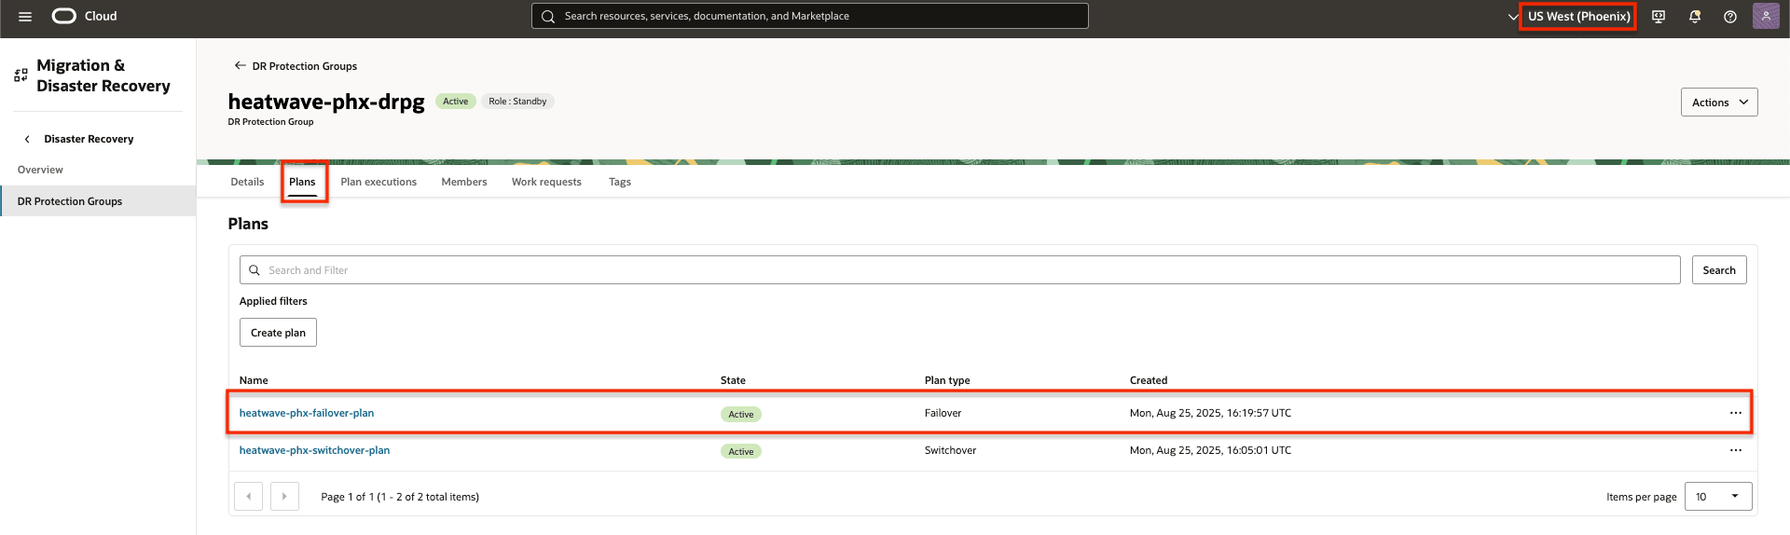Focus the Search and Filter field

(x=959, y=270)
